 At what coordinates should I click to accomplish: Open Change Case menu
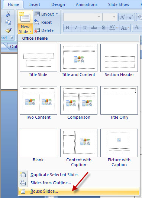click(125, 27)
